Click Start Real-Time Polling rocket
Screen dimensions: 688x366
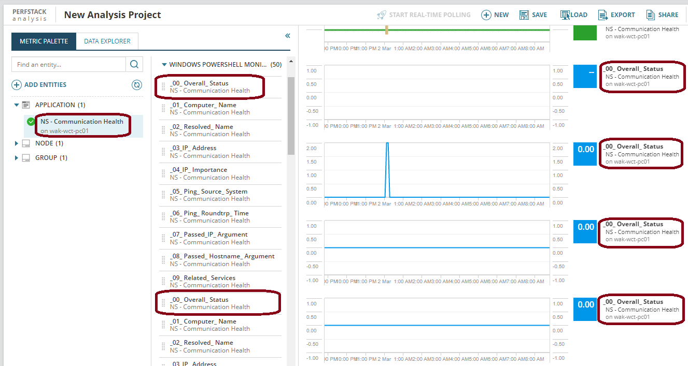[x=382, y=15]
